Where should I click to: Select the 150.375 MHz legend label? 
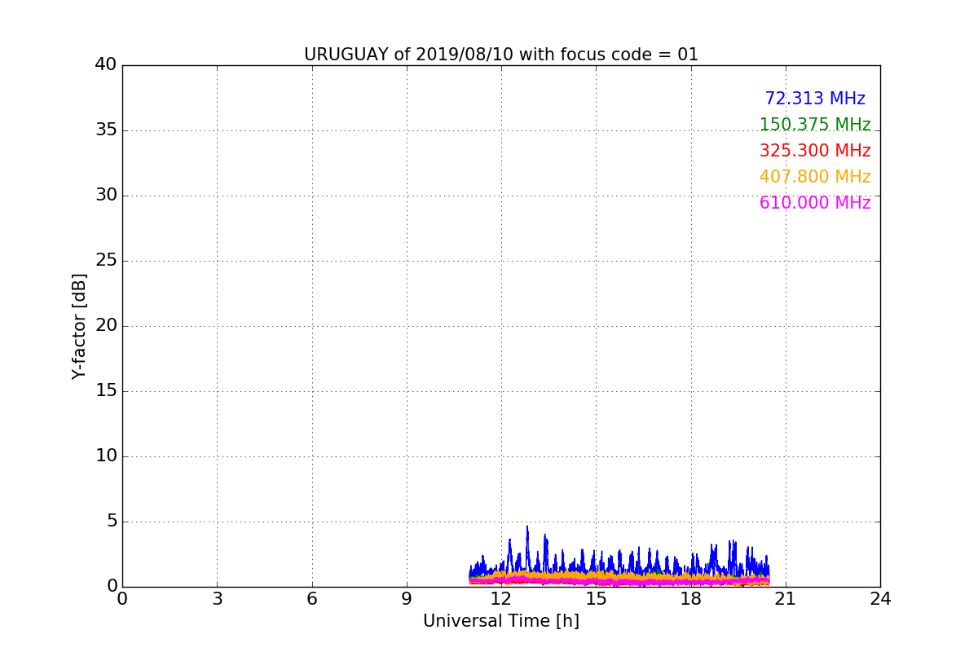tap(815, 125)
